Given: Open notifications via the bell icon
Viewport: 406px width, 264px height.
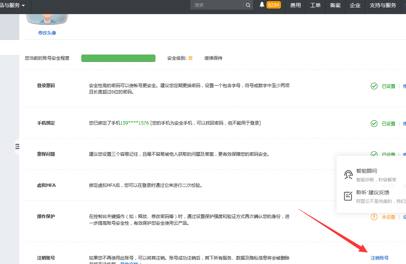Looking at the screenshot, I should (262, 5).
